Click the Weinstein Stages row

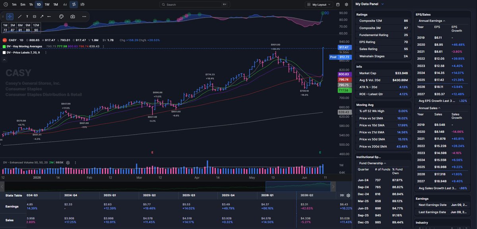pyautogui.click(x=382, y=56)
